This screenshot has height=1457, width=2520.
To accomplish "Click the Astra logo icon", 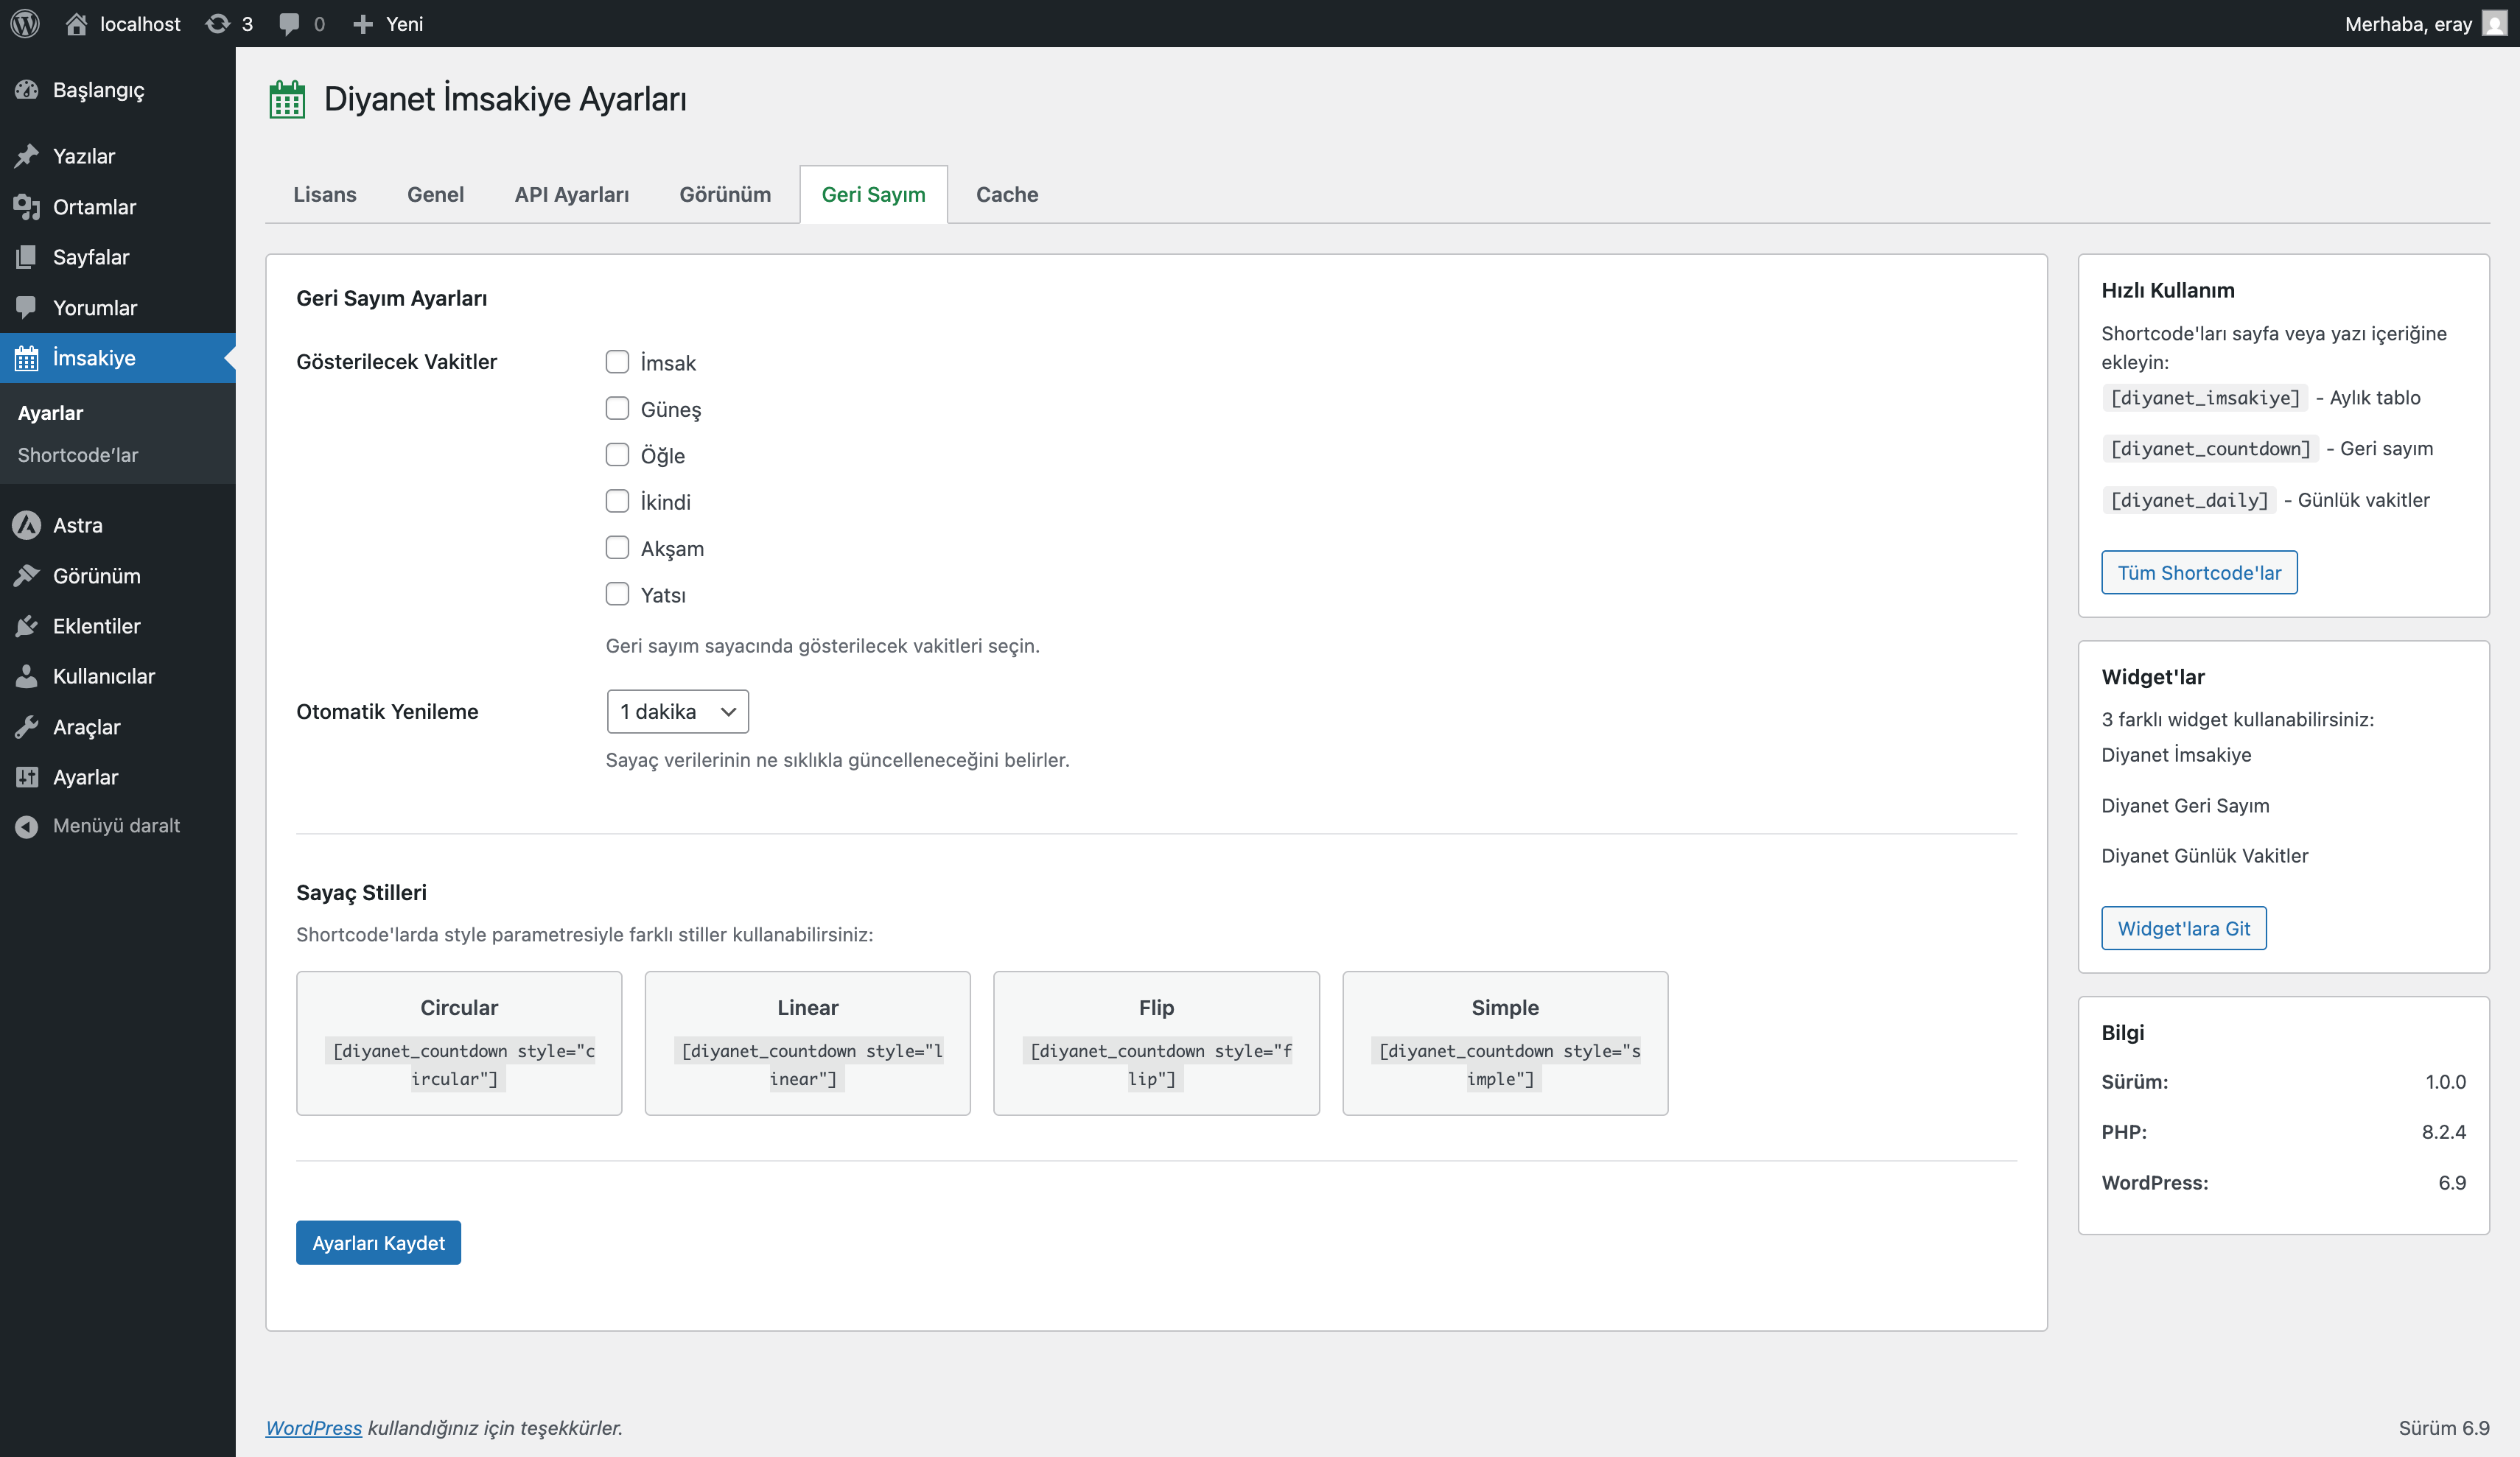I will [x=27, y=525].
